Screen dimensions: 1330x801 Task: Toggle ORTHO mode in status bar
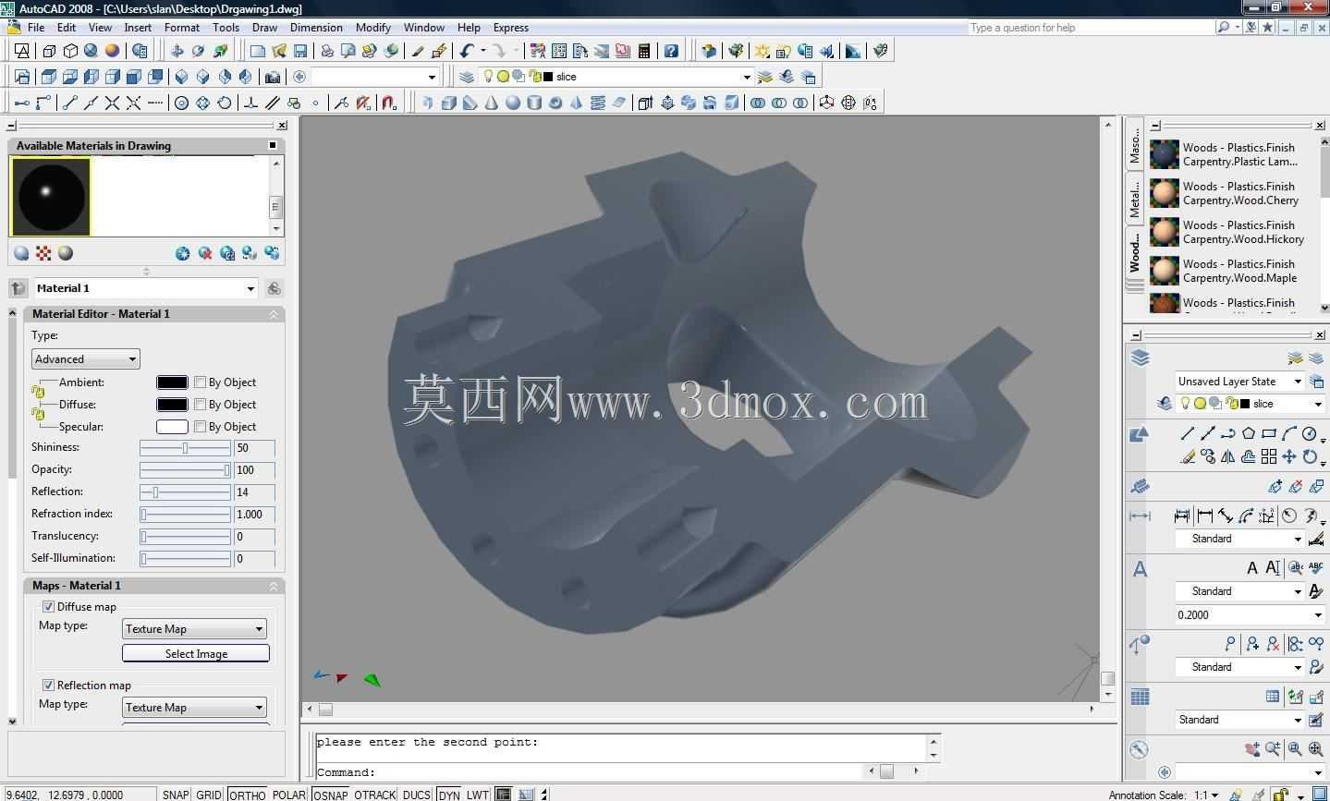point(248,795)
